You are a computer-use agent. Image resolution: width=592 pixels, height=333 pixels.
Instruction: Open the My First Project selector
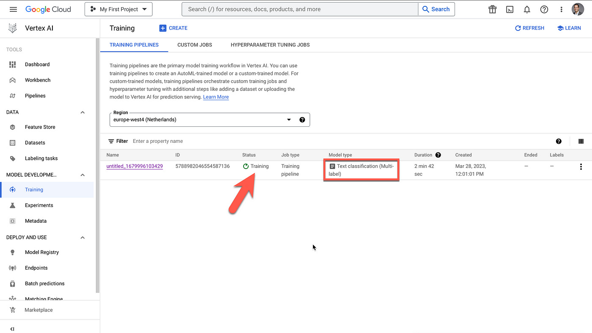pyautogui.click(x=118, y=9)
